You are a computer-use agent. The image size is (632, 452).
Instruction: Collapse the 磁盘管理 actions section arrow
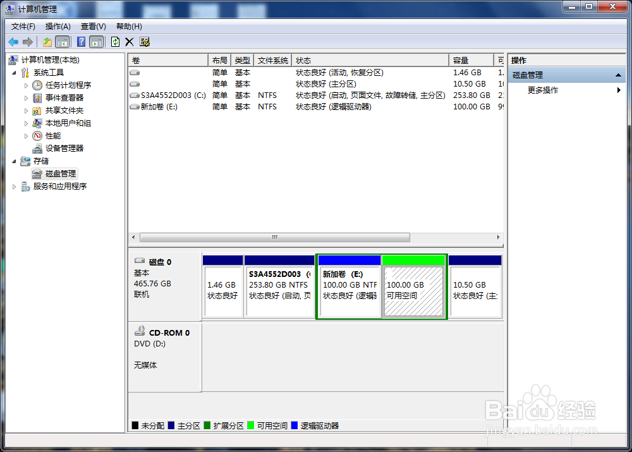pyautogui.click(x=618, y=75)
